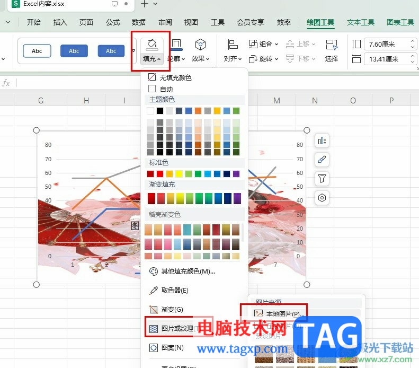Choose 本地图片(P) local picture
This screenshot has height=368, width=419.
pyautogui.click(x=279, y=314)
